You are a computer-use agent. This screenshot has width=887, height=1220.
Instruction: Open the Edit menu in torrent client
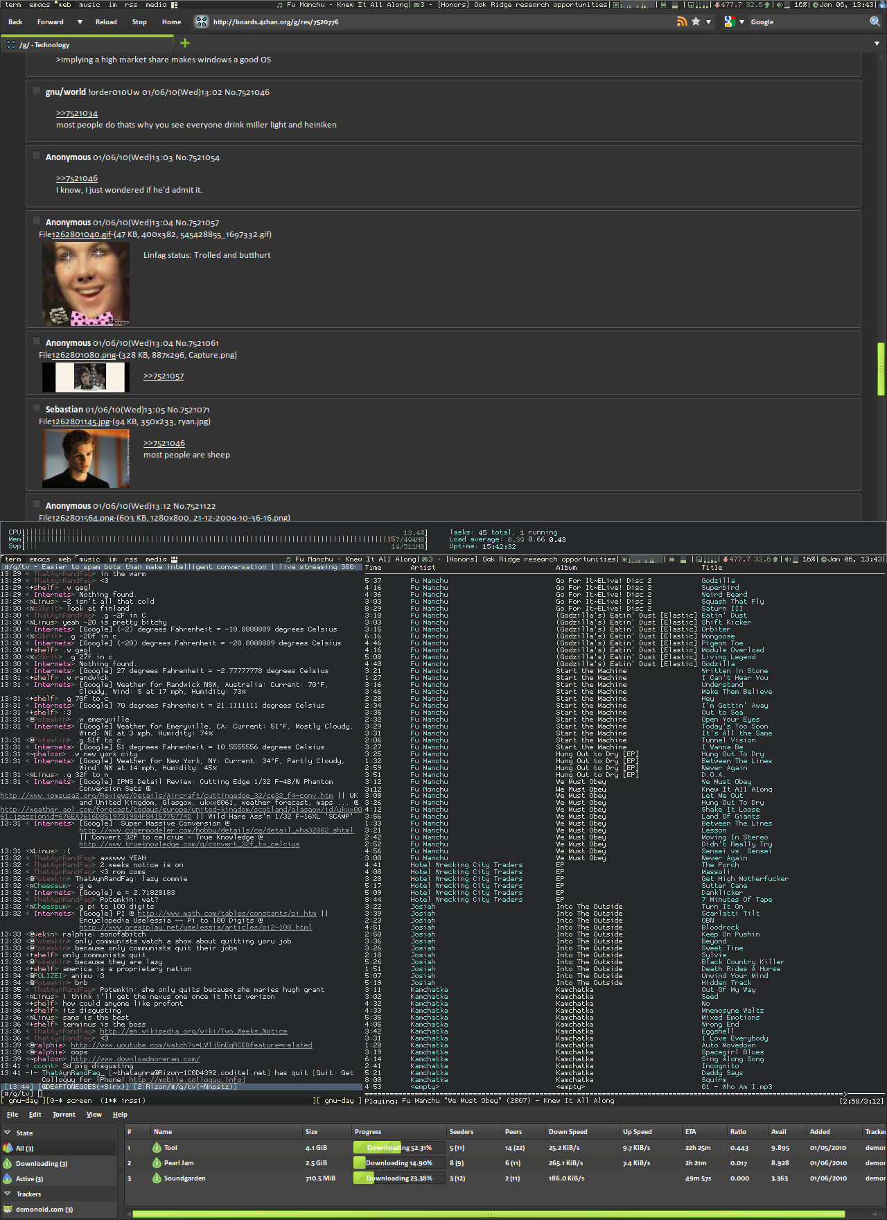tap(35, 1115)
